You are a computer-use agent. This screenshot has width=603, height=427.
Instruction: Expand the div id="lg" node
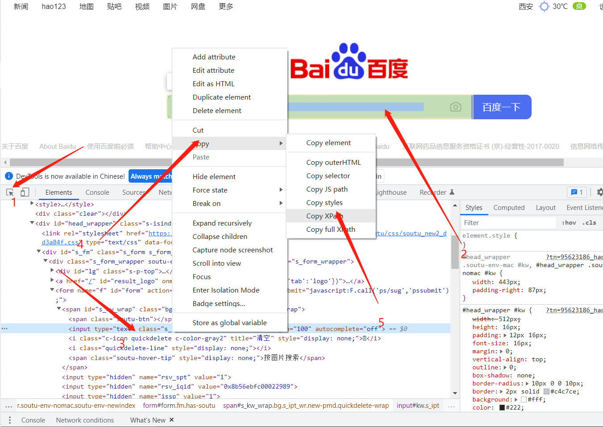(52, 270)
